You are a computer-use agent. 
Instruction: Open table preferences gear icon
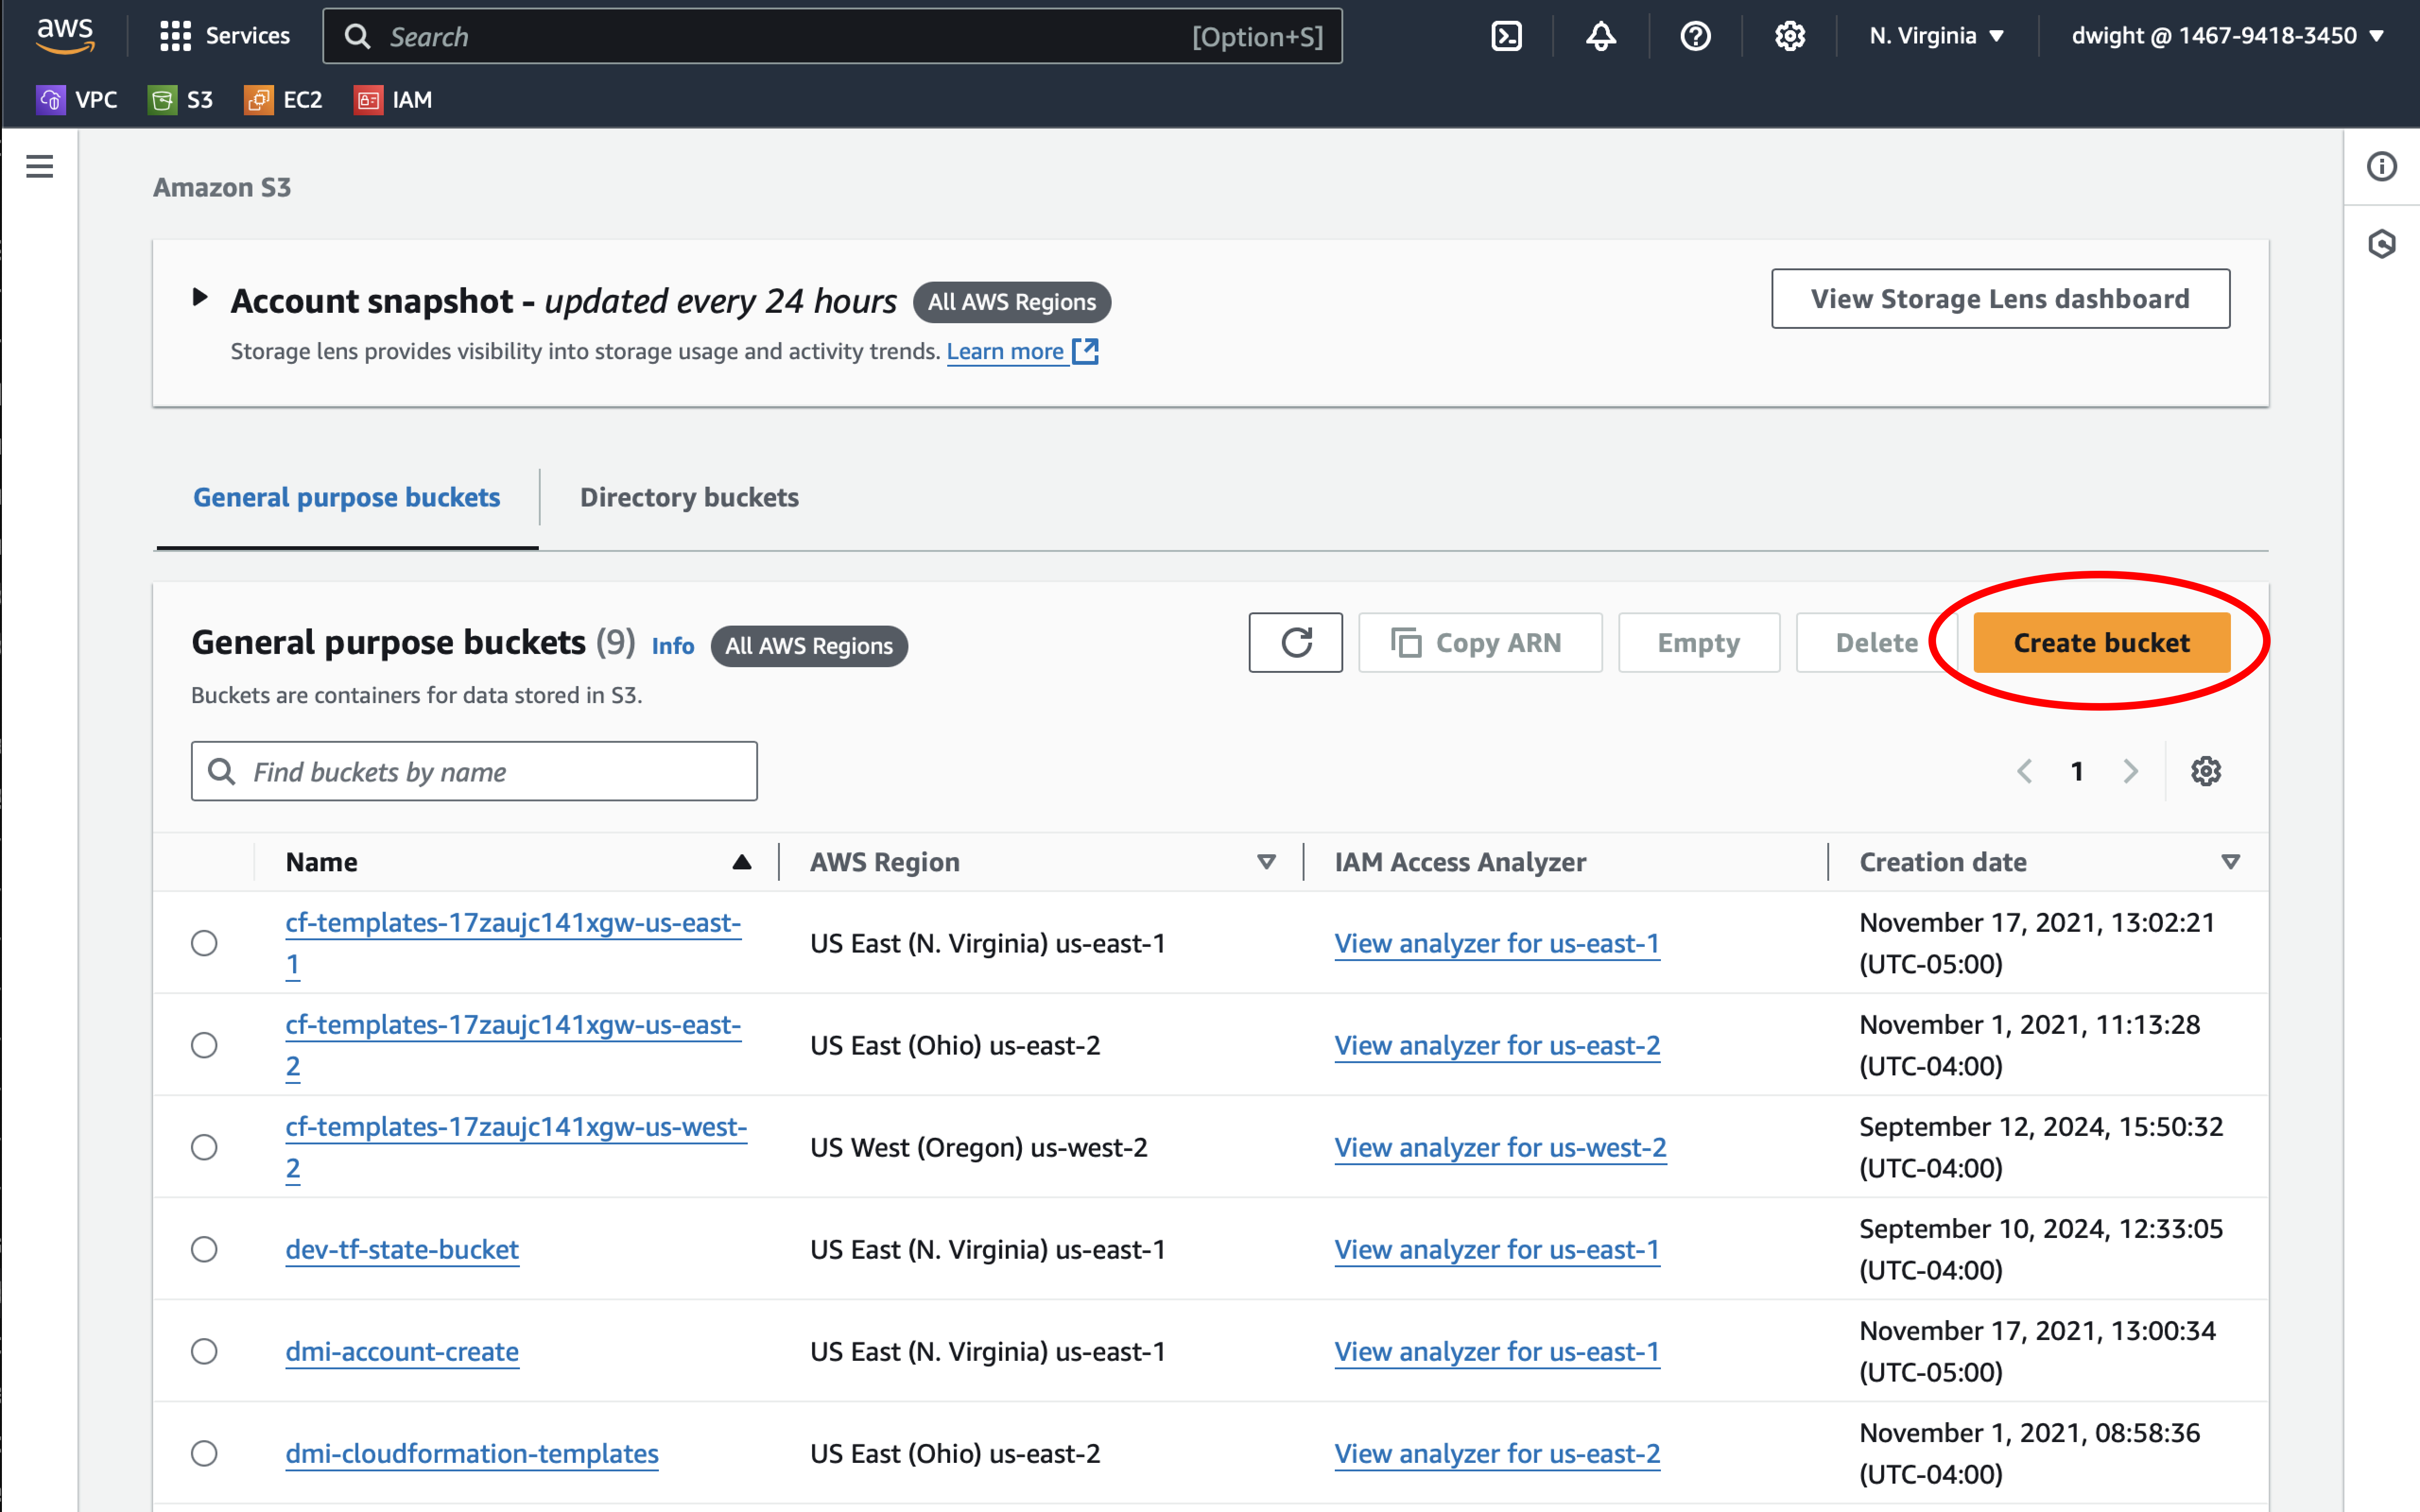[2205, 771]
